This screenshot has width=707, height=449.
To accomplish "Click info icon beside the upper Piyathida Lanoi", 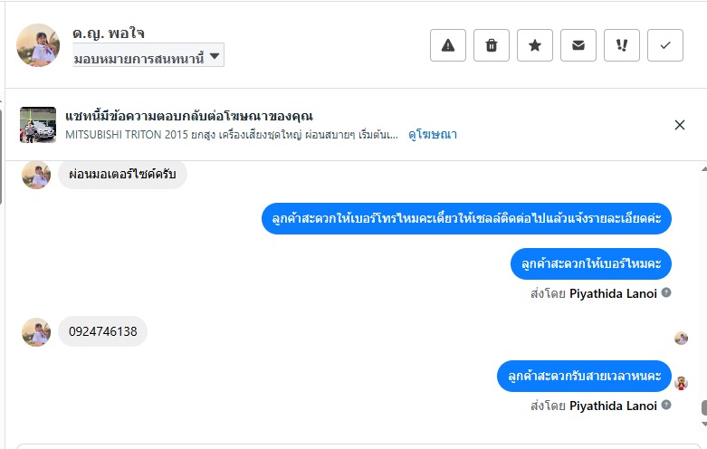I will (x=666, y=292).
